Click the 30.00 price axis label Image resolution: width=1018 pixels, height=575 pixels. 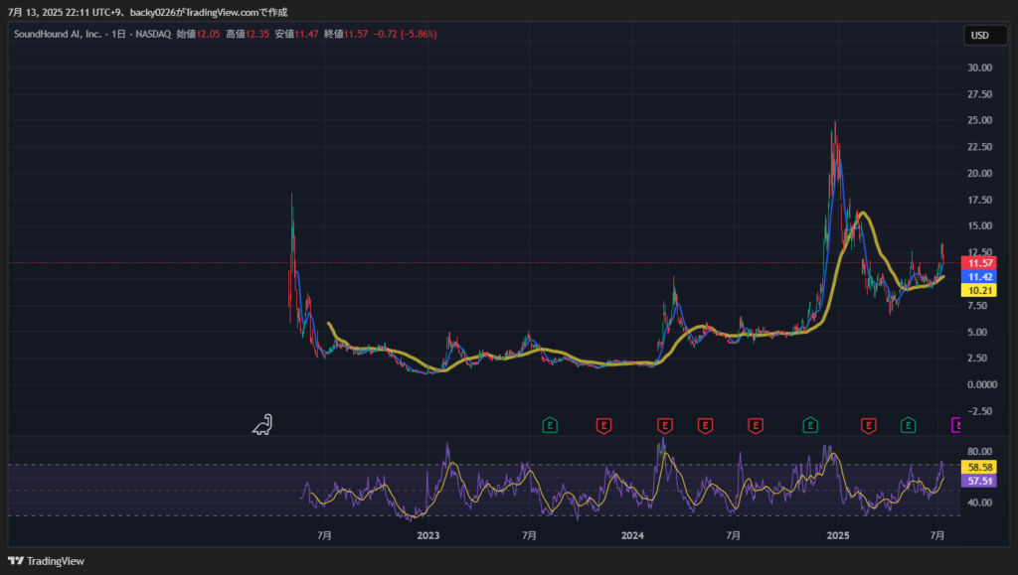(x=979, y=68)
